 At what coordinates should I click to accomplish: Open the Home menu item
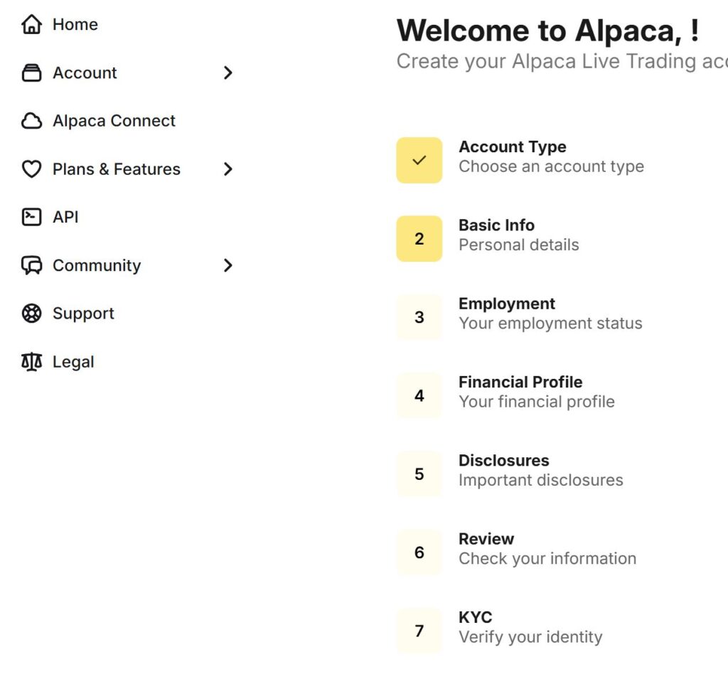pos(75,25)
